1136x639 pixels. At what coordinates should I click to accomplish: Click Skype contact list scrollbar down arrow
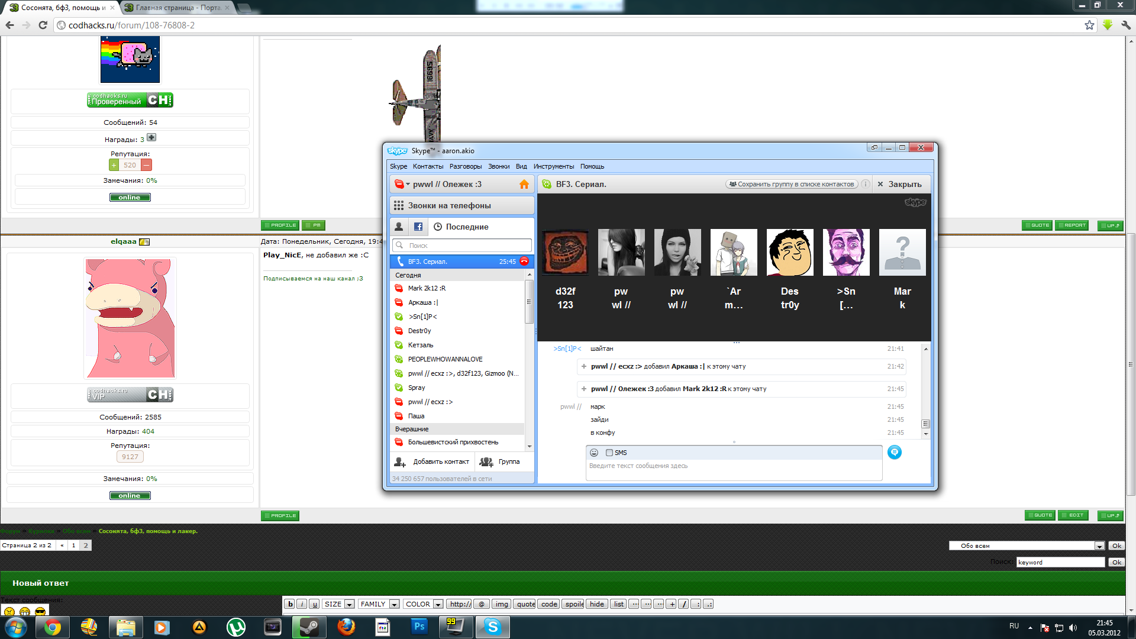point(529,446)
